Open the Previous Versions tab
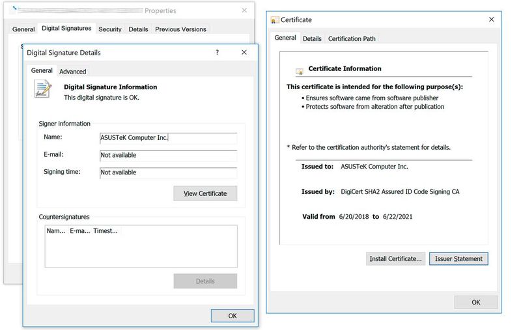The height and width of the screenshot is (330, 521). coord(180,29)
